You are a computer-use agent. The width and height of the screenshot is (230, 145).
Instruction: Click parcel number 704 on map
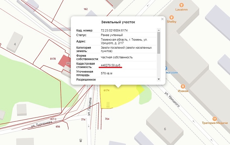coord(107,119)
